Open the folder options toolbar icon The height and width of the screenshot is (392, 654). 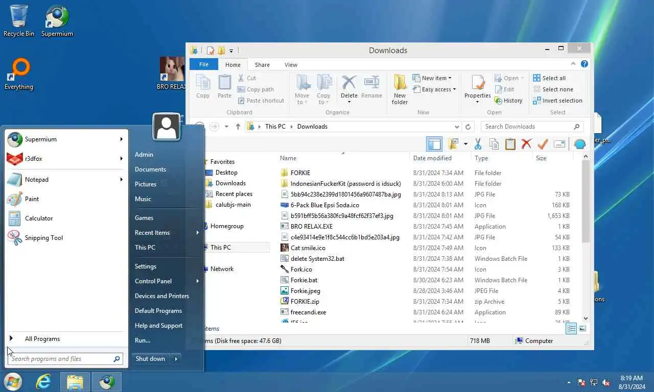point(454,144)
